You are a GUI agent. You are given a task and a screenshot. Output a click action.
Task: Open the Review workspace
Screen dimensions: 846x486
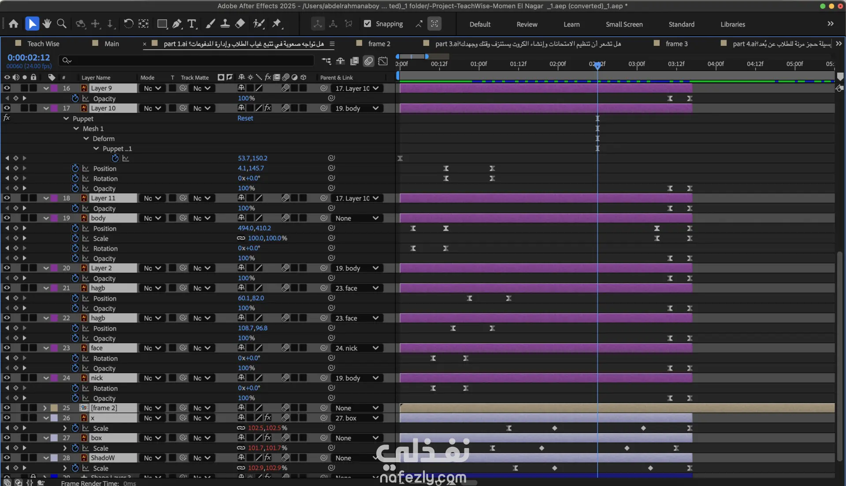point(527,24)
